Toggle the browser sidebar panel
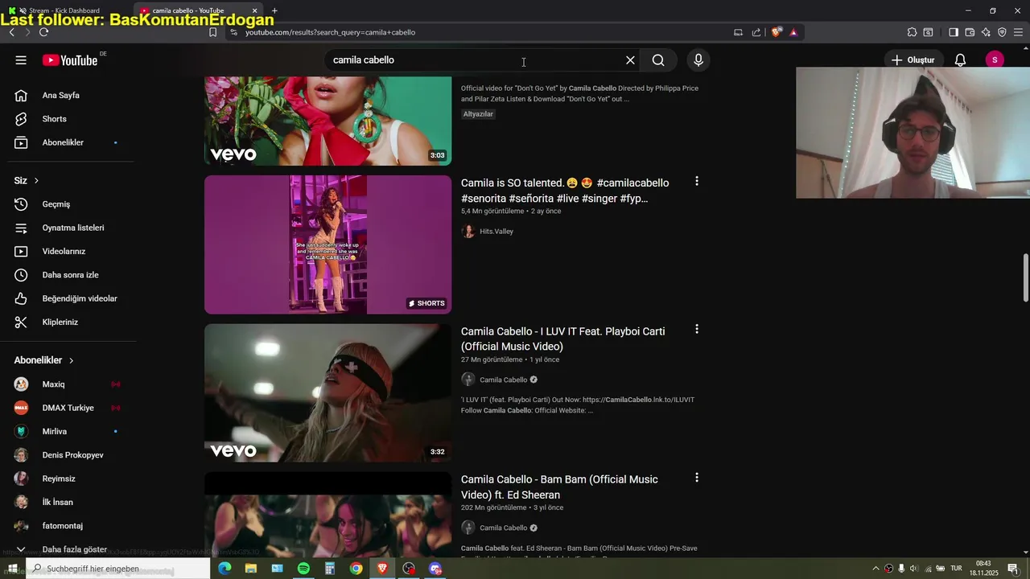Viewport: 1030px width, 579px height. (x=953, y=32)
